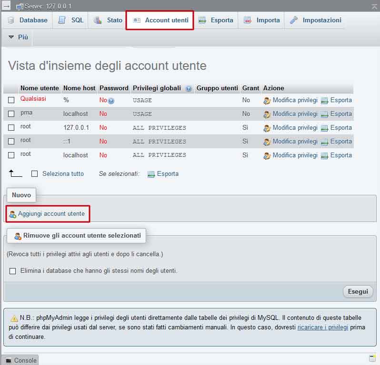Click the Importa tab icon
The width and height of the screenshot is (380, 365).
pyautogui.click(x=248, y=20)
